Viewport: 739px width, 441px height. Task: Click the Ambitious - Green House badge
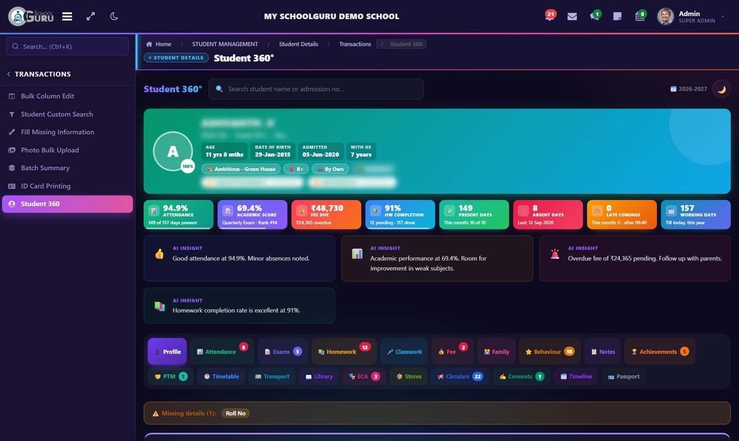(241, 169)
